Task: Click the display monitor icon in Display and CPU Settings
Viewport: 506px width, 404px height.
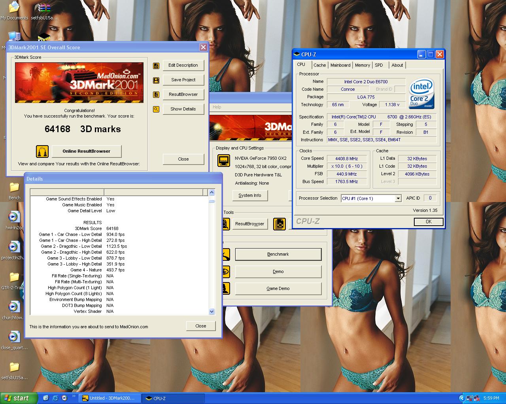Action: click(x=224, y=161)
